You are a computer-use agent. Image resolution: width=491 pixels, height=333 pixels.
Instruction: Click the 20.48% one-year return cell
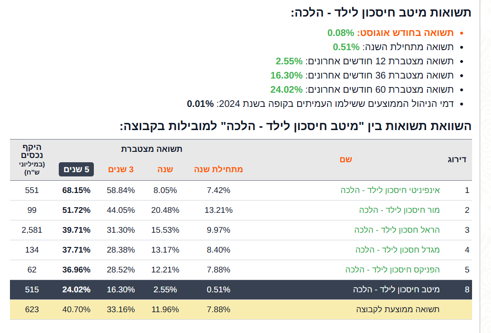165,210
